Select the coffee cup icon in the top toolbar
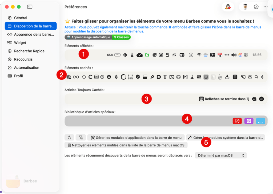The image size is (273, 194). pos(245,7)
